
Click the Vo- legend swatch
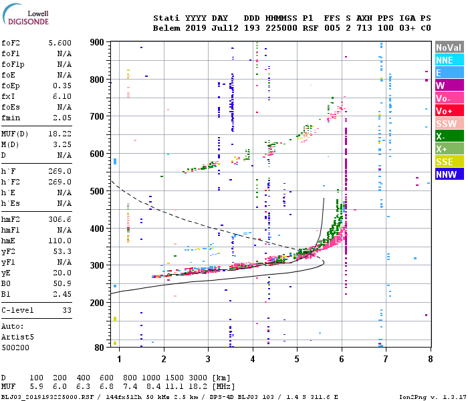pyautogui.click(x=449, y=98)
